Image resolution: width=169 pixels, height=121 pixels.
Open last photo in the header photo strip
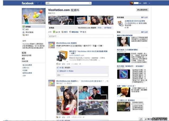point(107,20)
